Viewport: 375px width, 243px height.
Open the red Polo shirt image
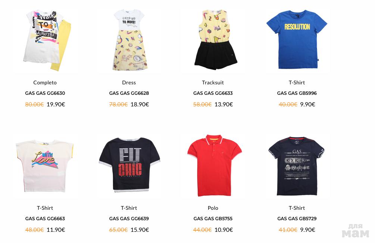pos(213,166)
